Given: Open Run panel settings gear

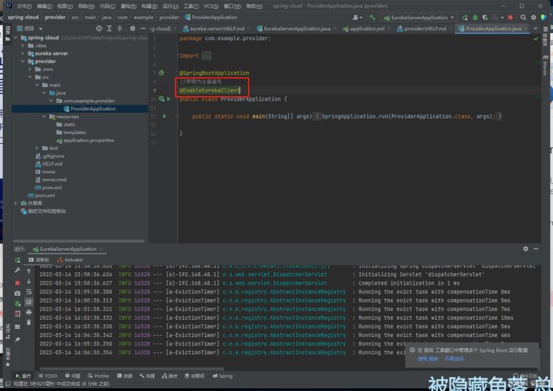Looking at the screenshot, I should tap(525, 249).
